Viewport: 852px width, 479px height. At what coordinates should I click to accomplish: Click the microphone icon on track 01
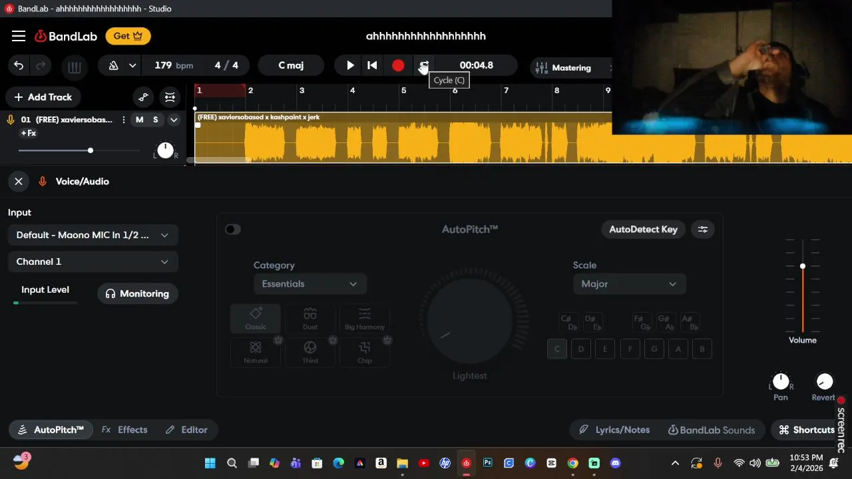[x=11, y=120]
